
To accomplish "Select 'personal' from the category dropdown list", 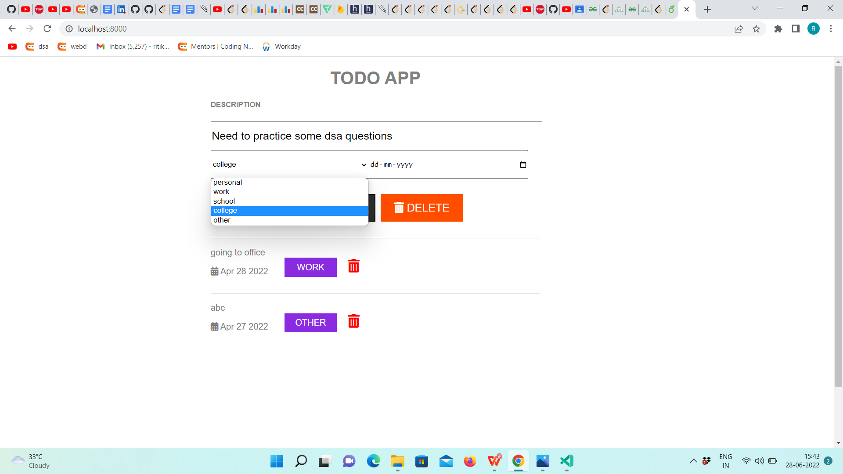I will click(289, 183).
